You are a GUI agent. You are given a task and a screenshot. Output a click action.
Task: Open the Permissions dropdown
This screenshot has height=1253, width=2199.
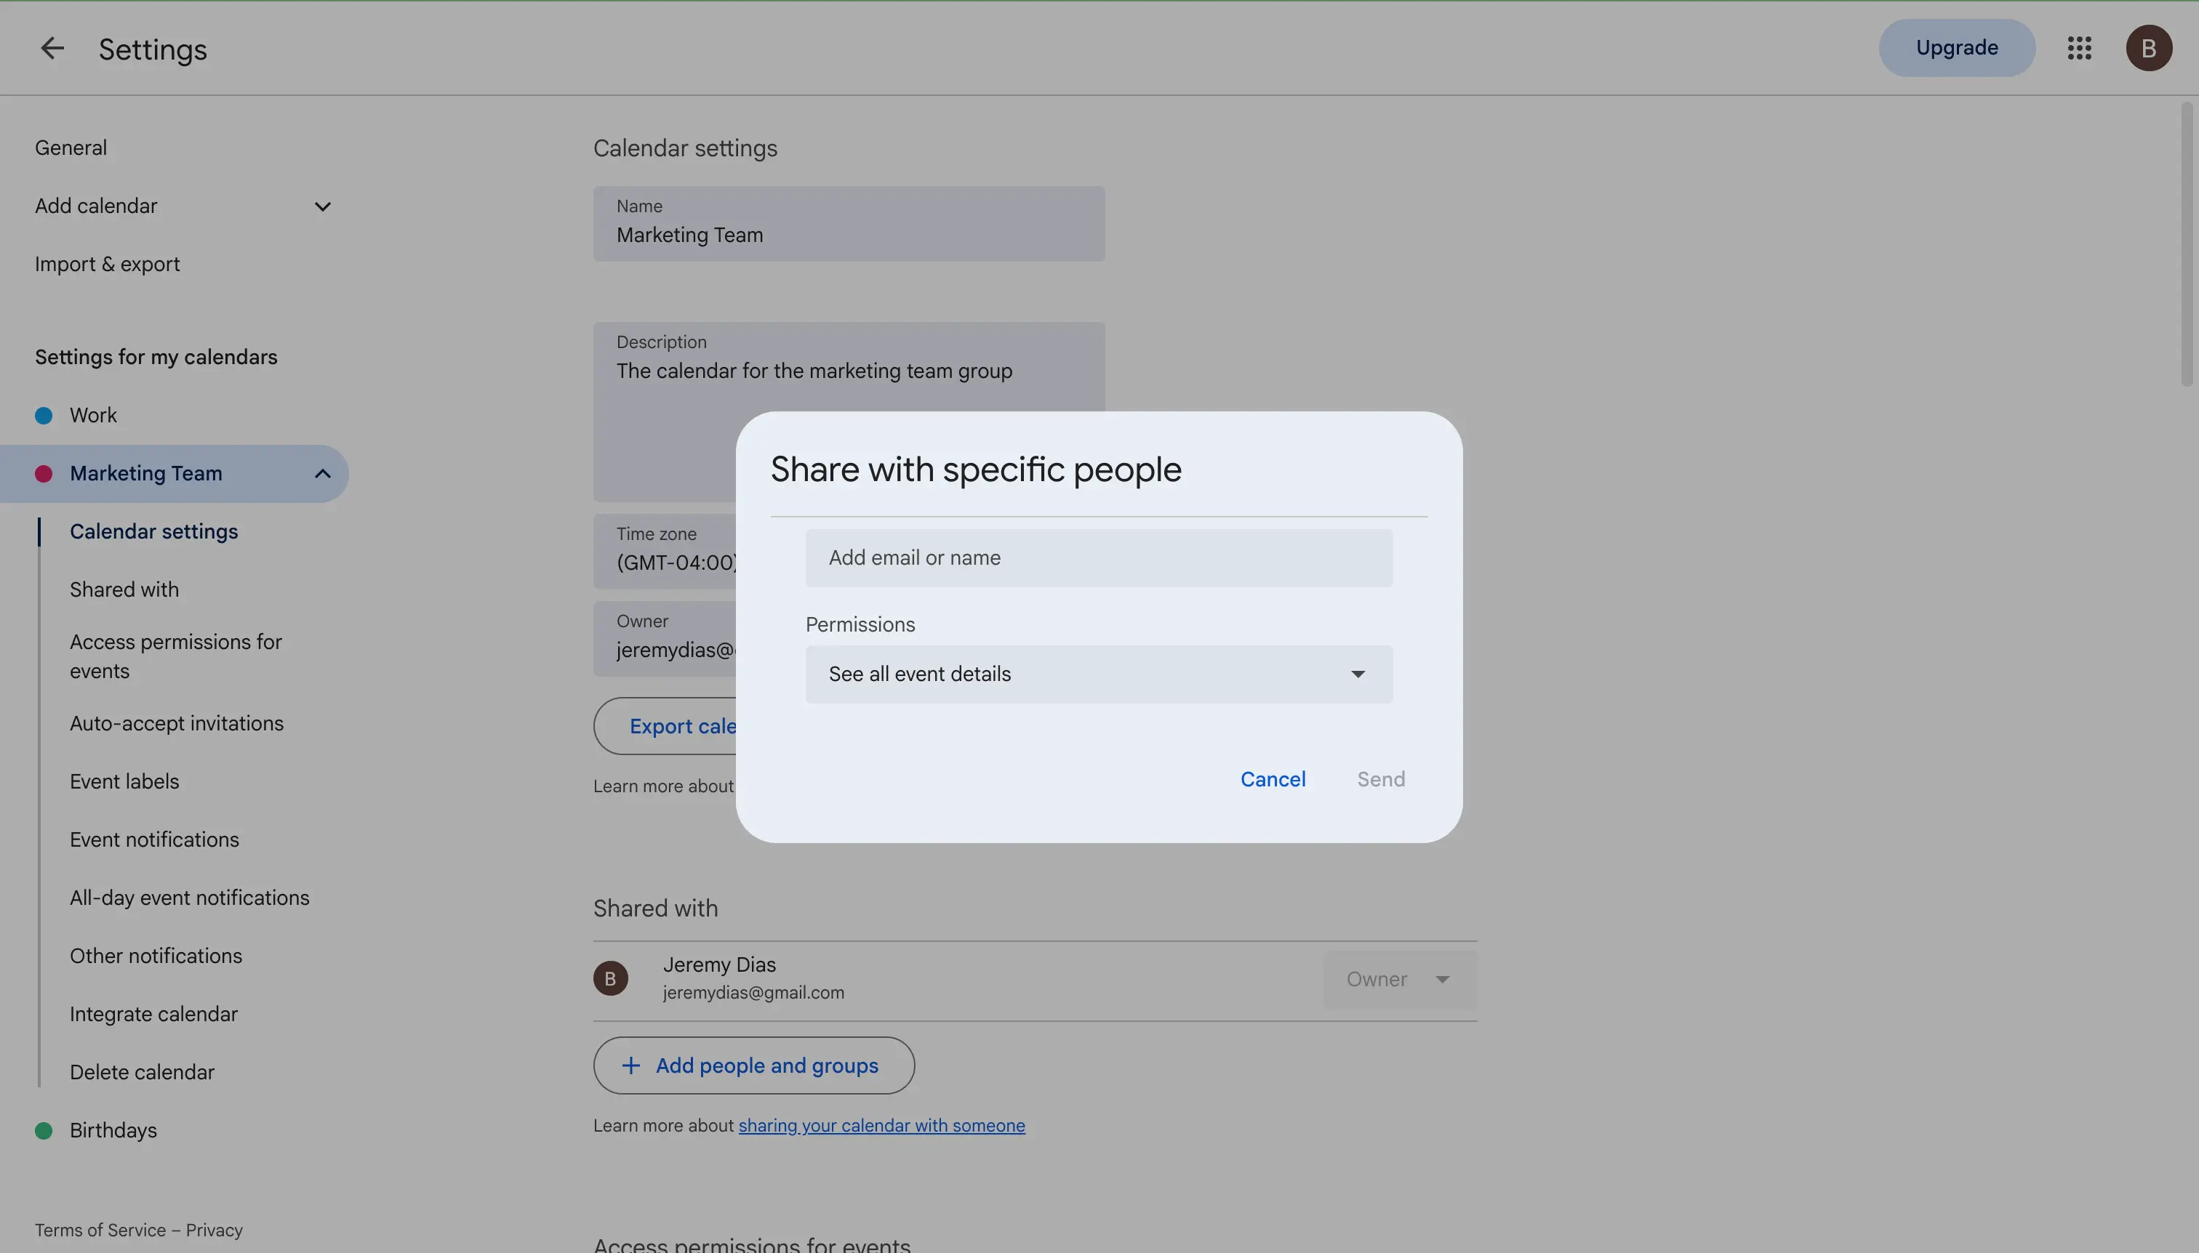pos(1099,674)
